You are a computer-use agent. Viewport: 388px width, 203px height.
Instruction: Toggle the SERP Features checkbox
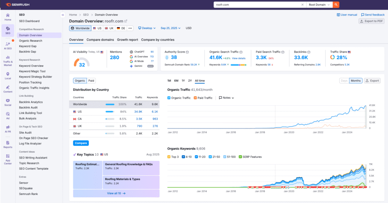click(x=240, y=157)
